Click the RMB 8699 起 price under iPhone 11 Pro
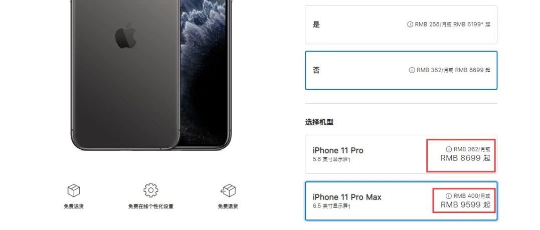This screenshot has width=540, height=230. 465,158
